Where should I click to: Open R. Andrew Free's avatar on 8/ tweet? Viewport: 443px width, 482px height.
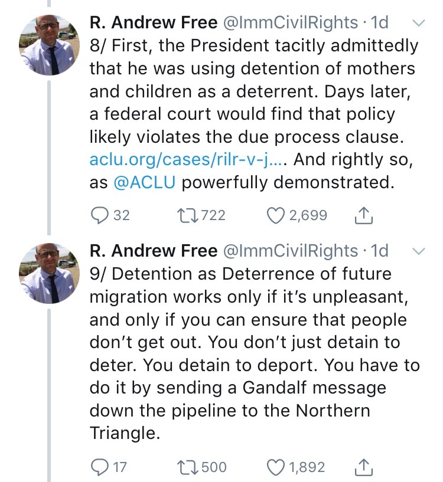(48, 45)
